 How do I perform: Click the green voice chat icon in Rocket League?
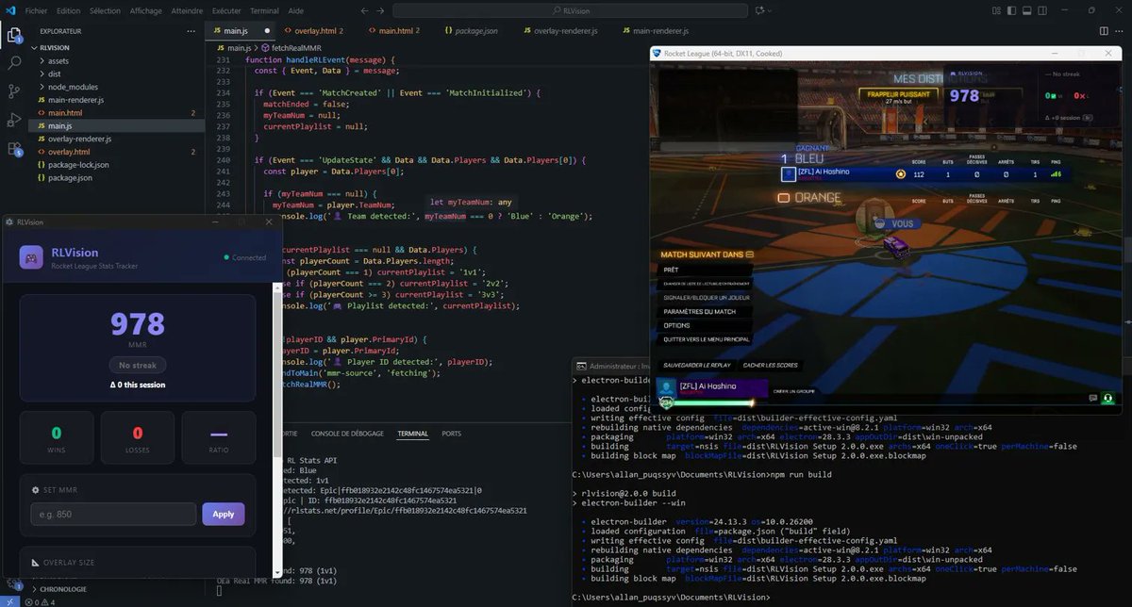pos(1108,399)
